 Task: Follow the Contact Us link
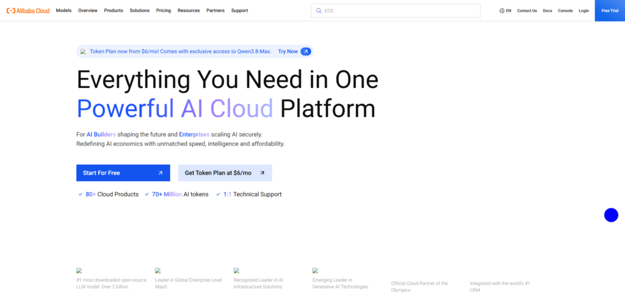pos(527,11)
